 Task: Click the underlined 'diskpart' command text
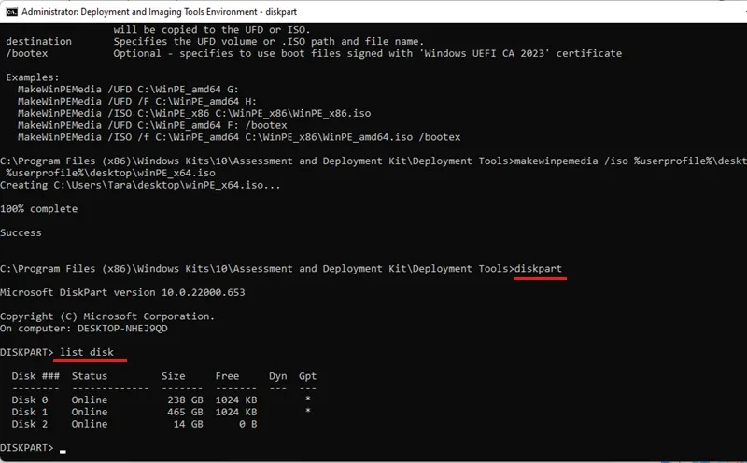[539, 269]
